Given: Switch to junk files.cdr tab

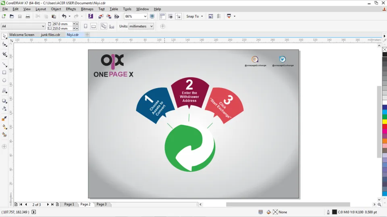Looking at the screenshot, I should (x=51, y=35).
